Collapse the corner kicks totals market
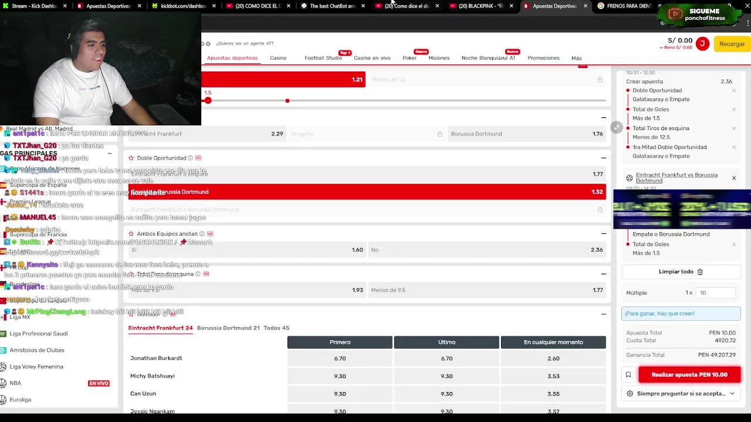The height and width of the screenshot is (422, 751). pyautogui.click(x=604, y=274)
